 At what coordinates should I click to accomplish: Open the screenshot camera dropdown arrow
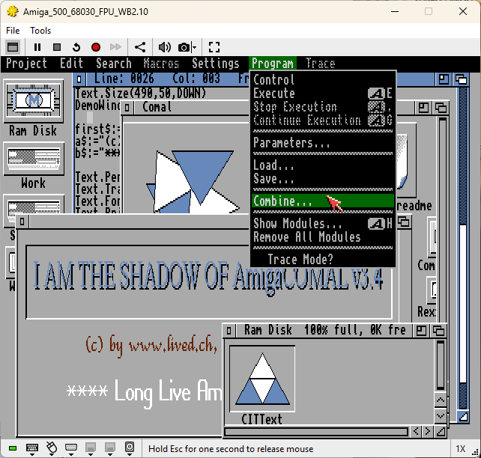click(x=195, y=47)
